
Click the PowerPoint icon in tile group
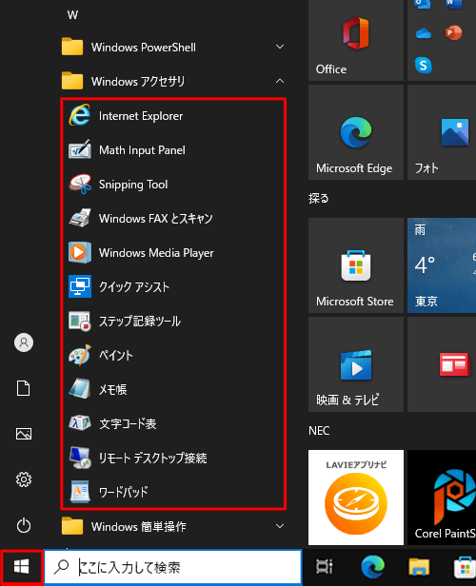point(453,33)
